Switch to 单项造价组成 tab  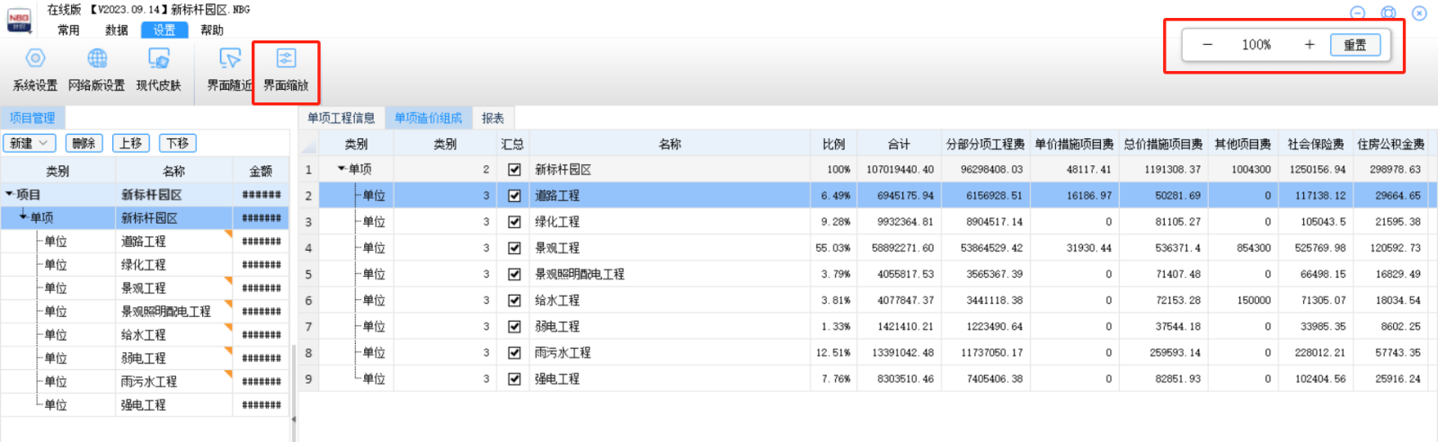click(x=429, y=118)
